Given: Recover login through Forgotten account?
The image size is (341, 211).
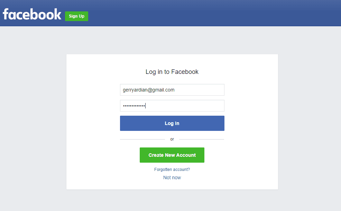Looking at the screenshot, I should [172, 170].
